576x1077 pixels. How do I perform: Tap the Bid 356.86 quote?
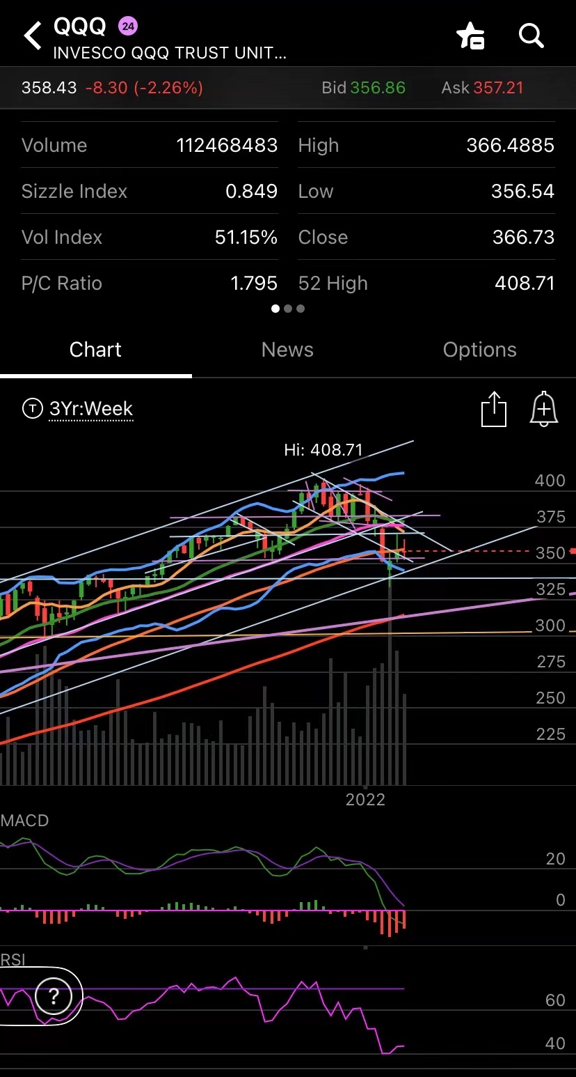(363, 88)
